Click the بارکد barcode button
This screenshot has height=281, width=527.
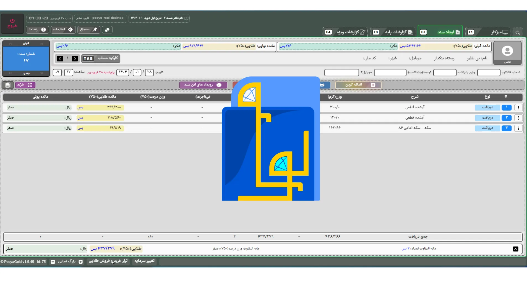pos(25,85)
